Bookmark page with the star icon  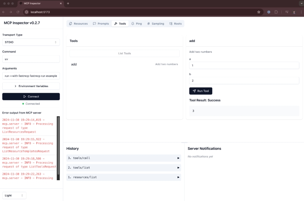point(258,12)
